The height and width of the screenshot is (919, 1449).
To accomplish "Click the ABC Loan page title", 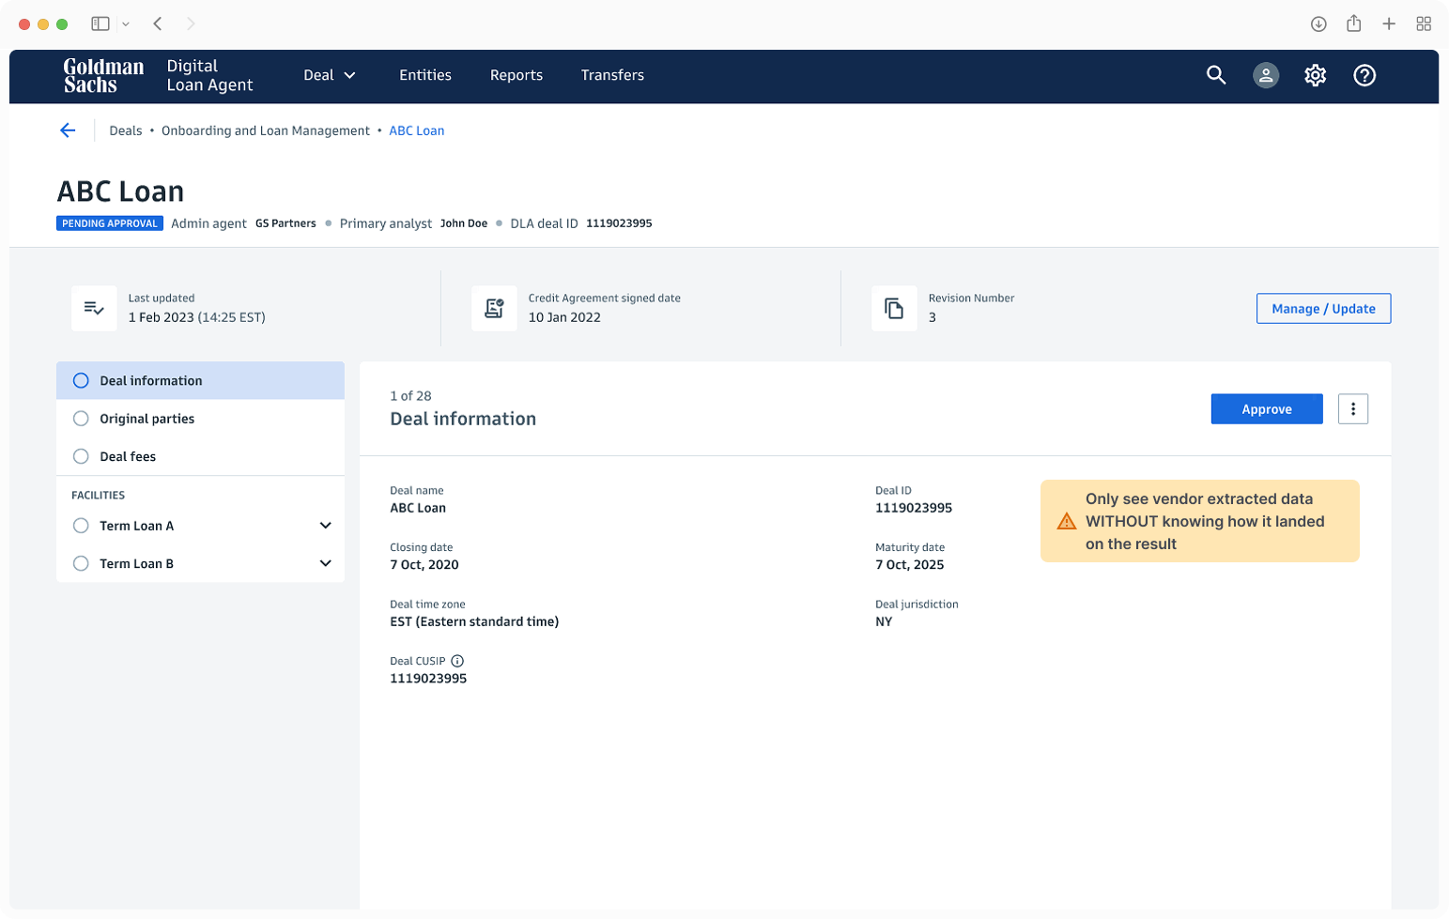I will 120,191.
